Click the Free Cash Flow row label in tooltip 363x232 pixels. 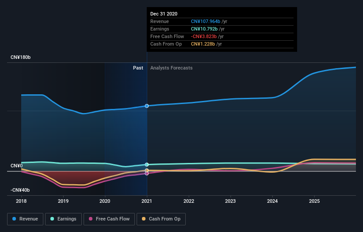(x=167, y=36)
